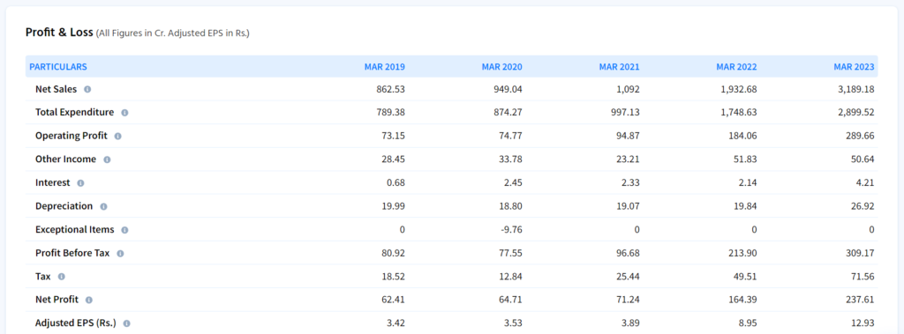Select the Depreciation row label
This screenshot has width=904, height=334.
coord(64,205)
